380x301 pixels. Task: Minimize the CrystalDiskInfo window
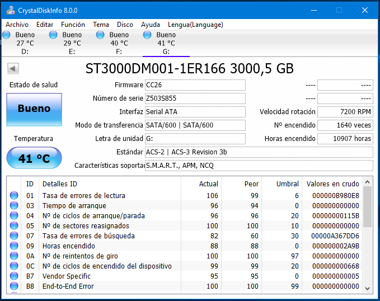[x=314, y=10]
